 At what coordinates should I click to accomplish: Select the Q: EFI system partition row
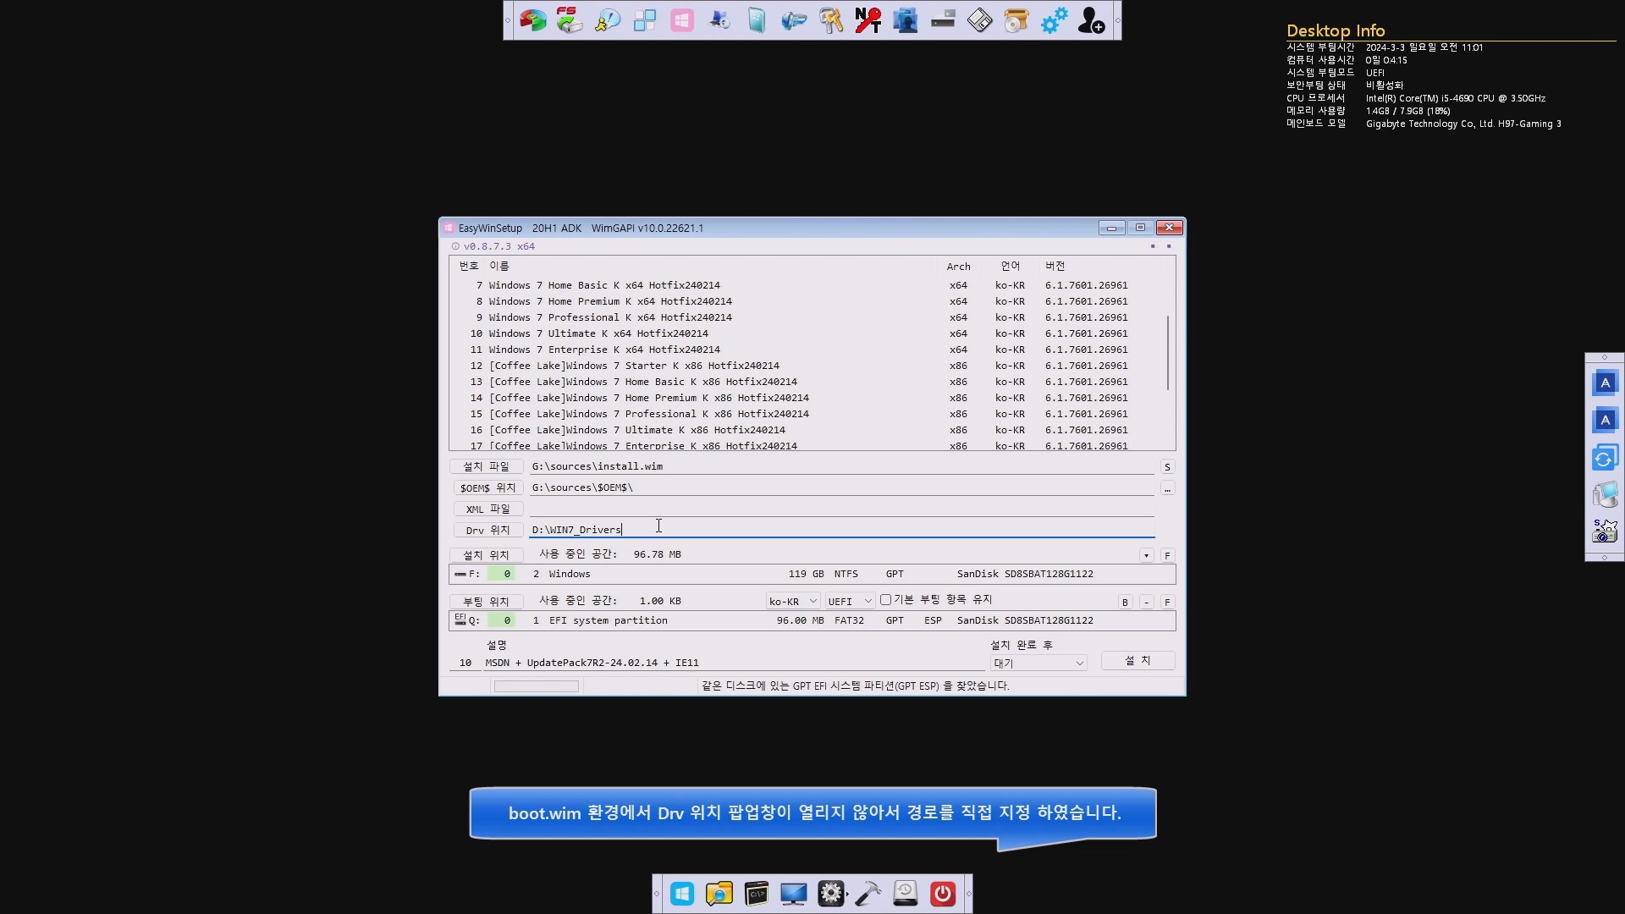pyautogui.click(x=812, y=620)
